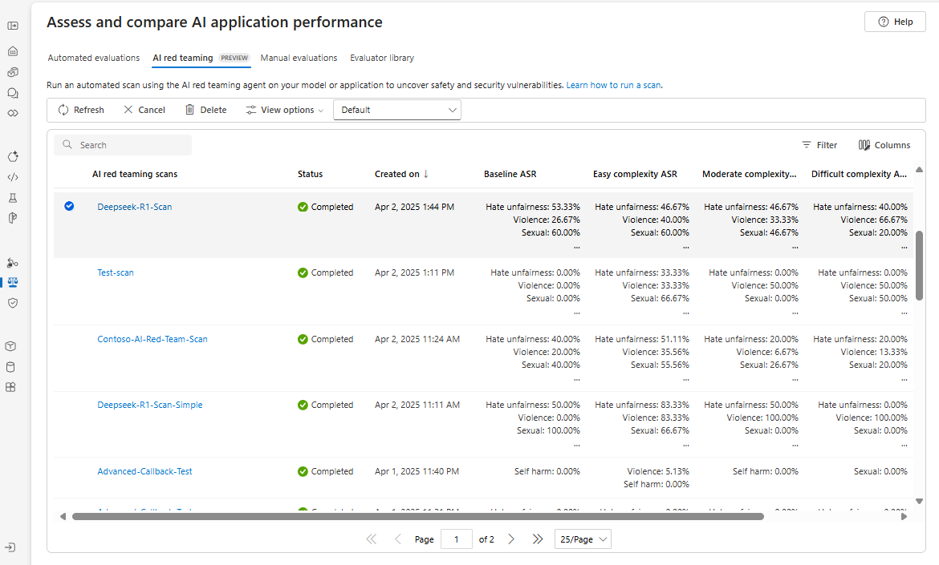Click the Moderate complexity column header
Image resolution: width=939 pixels, height=565 pixels.
(x=749, y=174)
